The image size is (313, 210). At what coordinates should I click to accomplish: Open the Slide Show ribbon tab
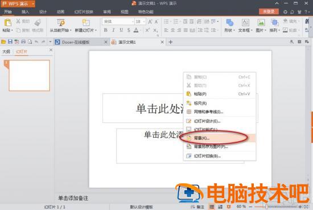pyautogui.click(x=84, y=12)
